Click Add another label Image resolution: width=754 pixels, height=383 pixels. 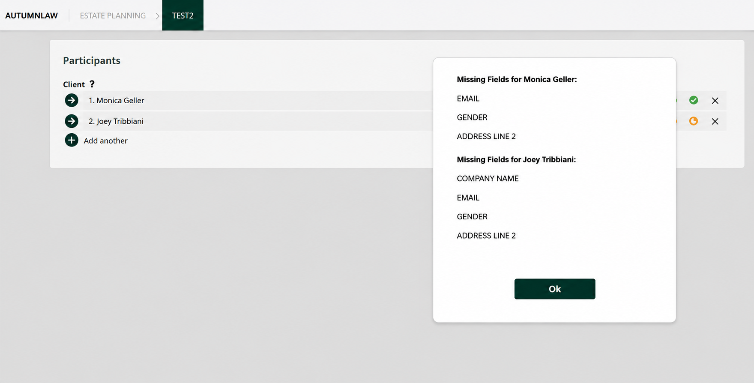tap(105, 141)
